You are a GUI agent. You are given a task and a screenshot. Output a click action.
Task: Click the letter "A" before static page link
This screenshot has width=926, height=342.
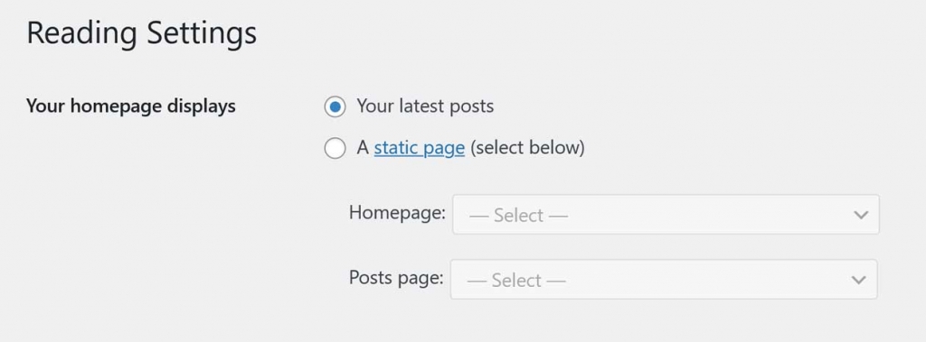363,147
